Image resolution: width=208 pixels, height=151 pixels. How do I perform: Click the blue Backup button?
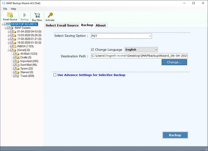click(175, 135)
